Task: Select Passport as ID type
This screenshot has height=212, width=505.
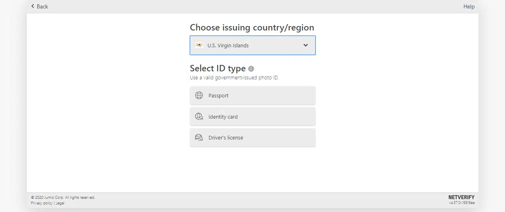Action: (x=252, y=96)
